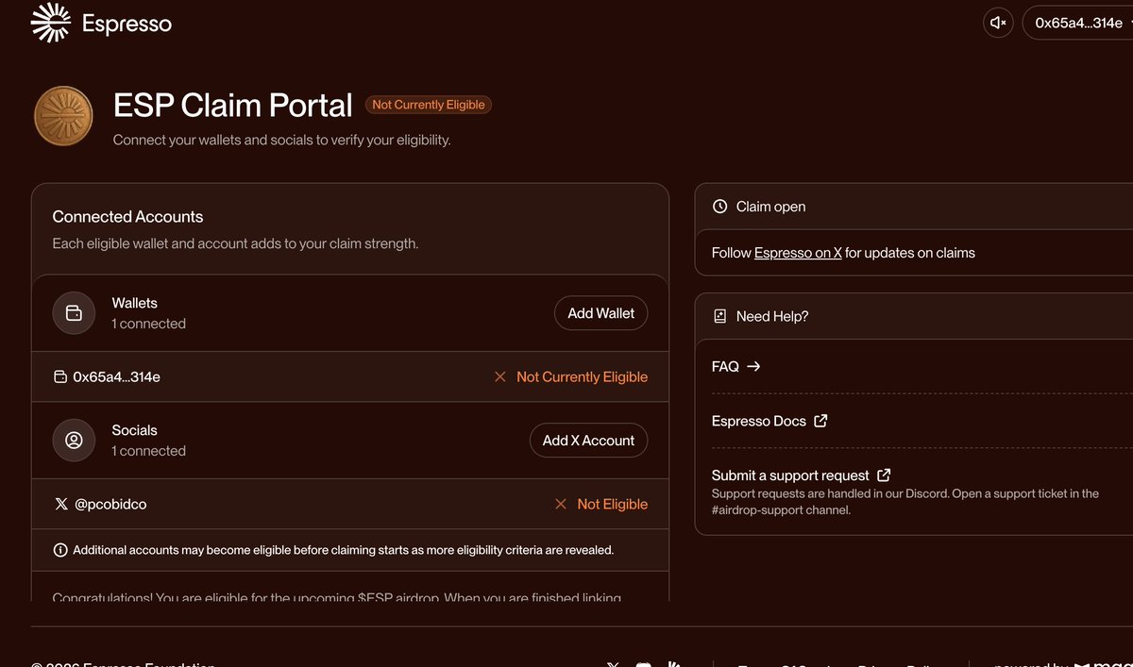
Task: Open the 0x65a4...314e account menu in header
Action: 1078,23
